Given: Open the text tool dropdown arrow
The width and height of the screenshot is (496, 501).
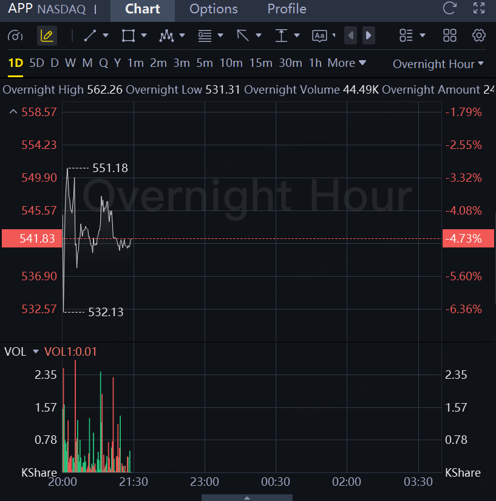Looking at the screenshot, I should (x=334, y=35).
